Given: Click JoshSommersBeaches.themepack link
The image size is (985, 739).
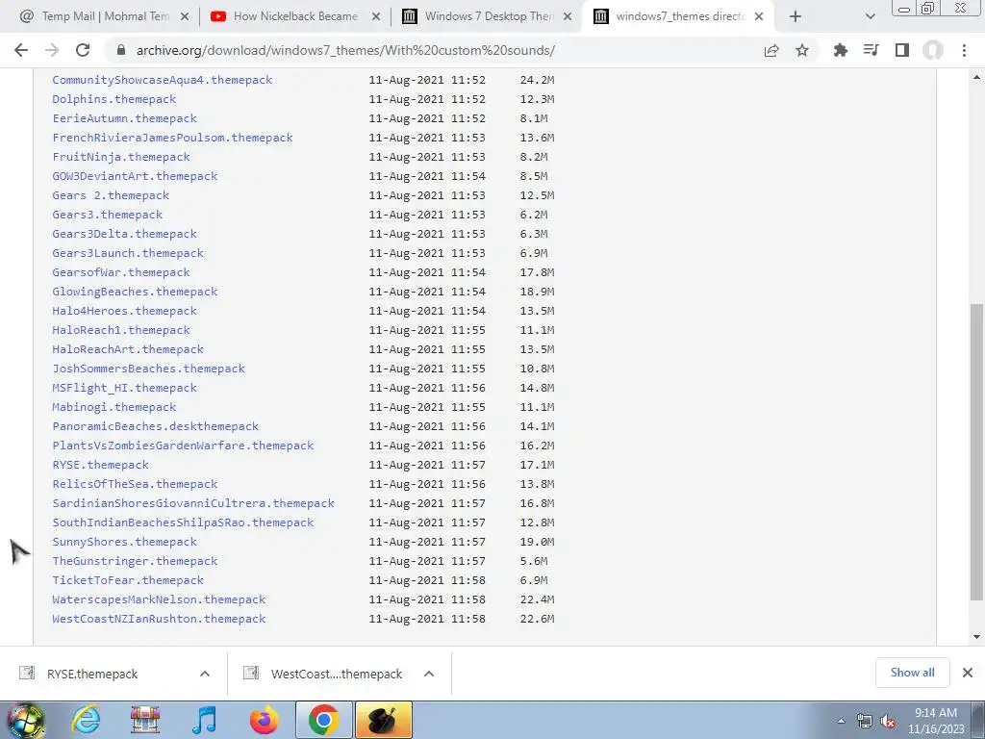Looking at the screenshot, I should (x=149, y=369).
